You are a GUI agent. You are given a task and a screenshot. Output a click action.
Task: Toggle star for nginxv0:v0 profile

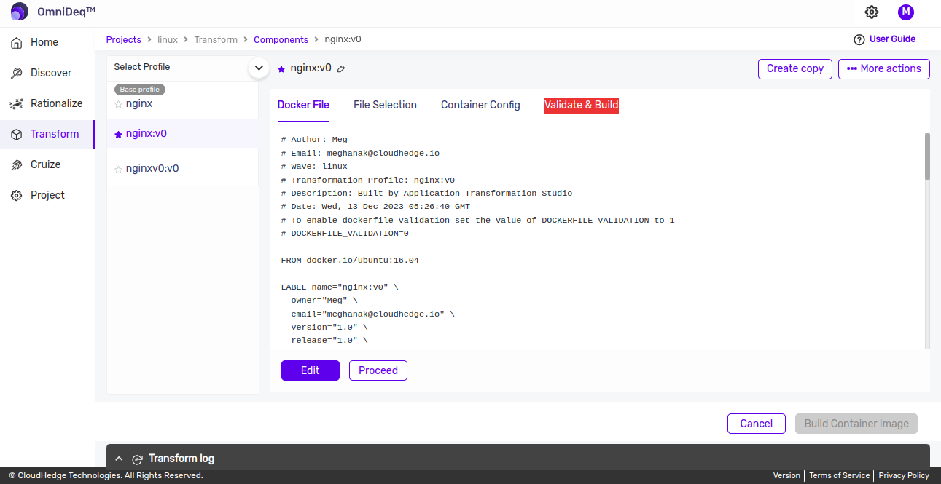click(118, 170)
